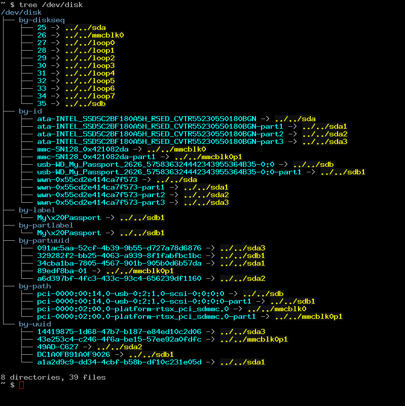Select mmc-SN128_0x421082da-part1 entry
405x406 pixels.
pos(96,157)
